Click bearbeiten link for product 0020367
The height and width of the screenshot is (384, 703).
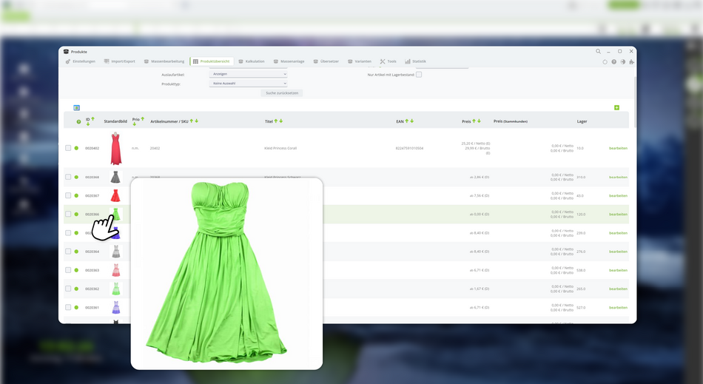click(x=618, y=195)
